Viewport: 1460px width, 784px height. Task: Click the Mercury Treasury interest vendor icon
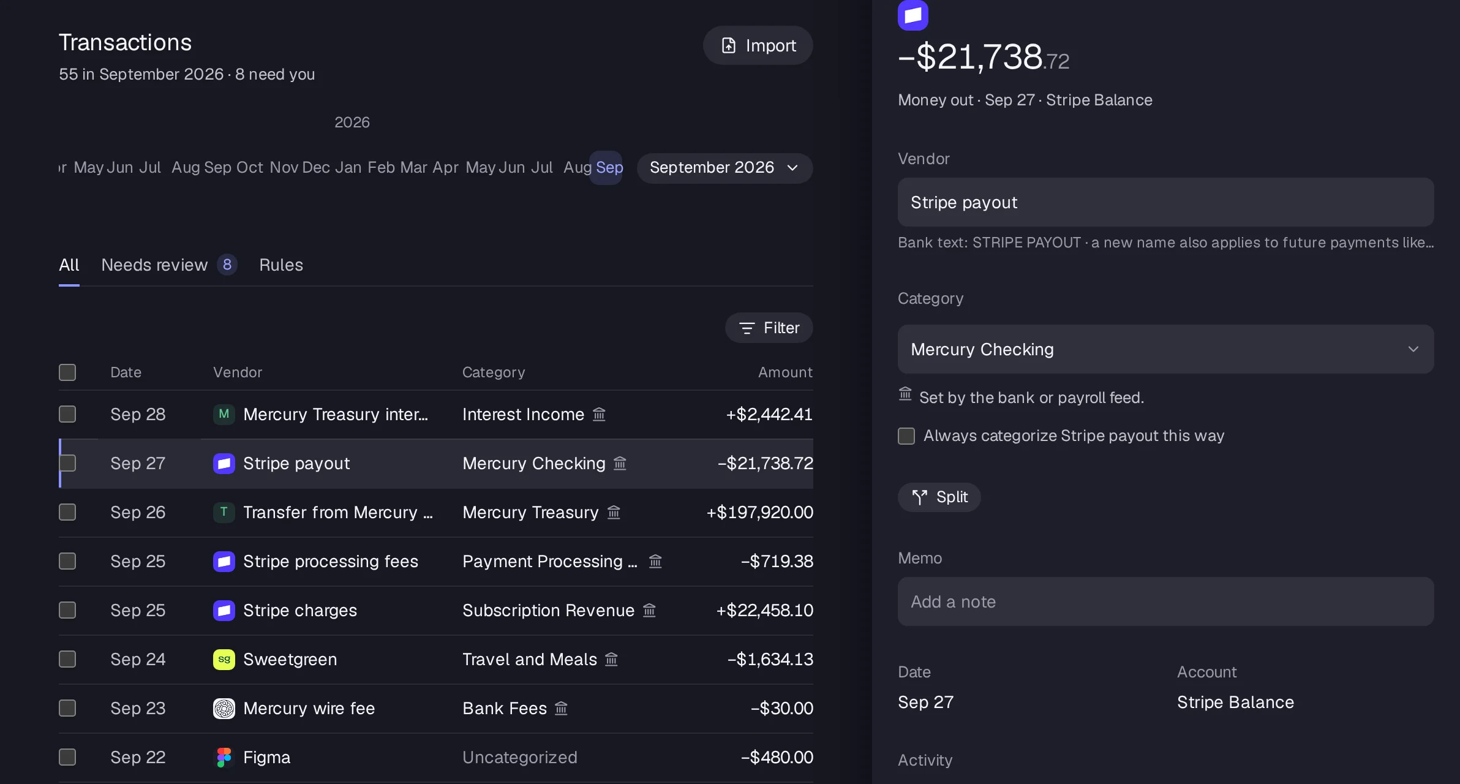point(224,414)
